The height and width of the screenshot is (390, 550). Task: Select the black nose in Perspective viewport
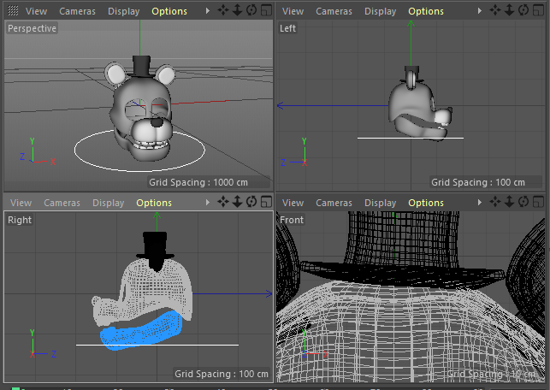tap(157, 122)
